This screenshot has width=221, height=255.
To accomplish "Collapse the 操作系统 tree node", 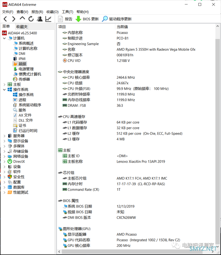I will click(x=5, y=90).
